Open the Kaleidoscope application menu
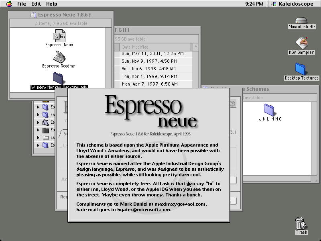This screenshot has height=241, width=321. click(292, 4)
